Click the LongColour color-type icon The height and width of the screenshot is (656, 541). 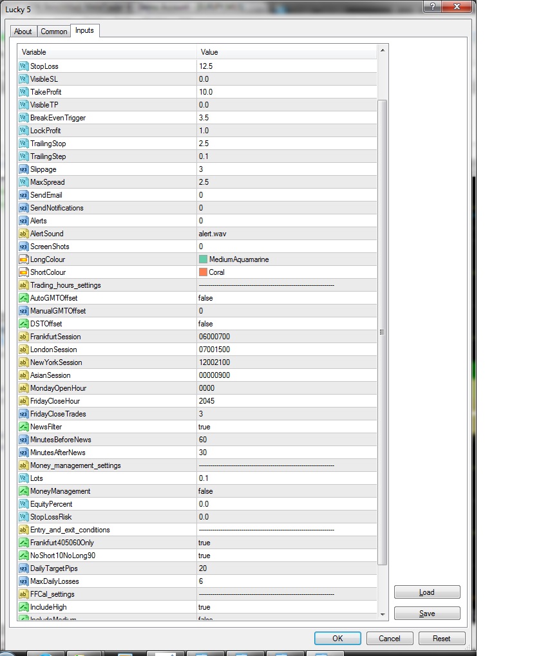coord(23,259)
